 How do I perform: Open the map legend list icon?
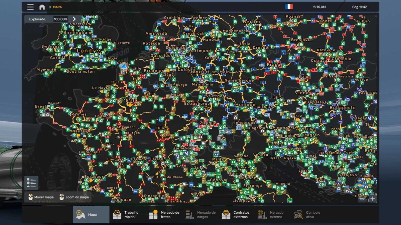click(x=31, y=183)
